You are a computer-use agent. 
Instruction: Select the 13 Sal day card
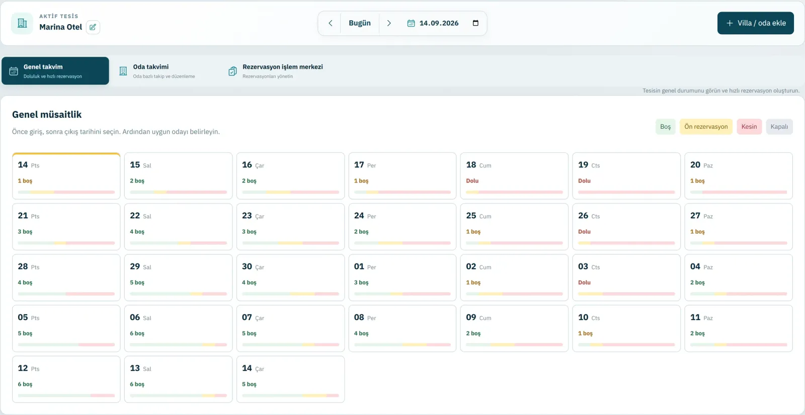tap(178, 379)
